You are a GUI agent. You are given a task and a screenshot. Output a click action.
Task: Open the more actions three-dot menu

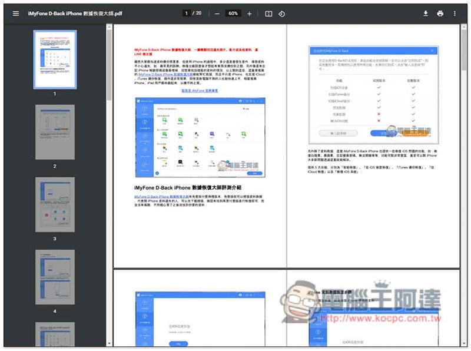pos(455,14)
